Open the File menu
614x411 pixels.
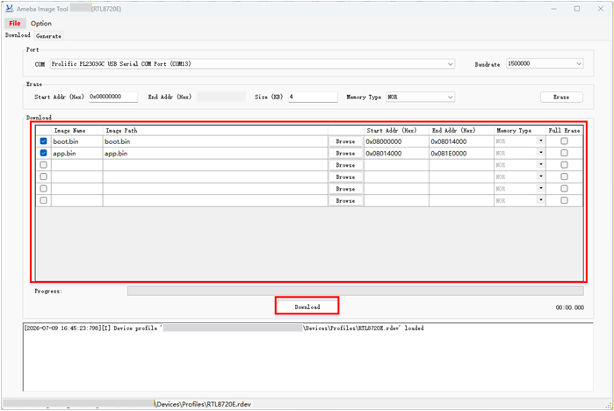point(15,23)
